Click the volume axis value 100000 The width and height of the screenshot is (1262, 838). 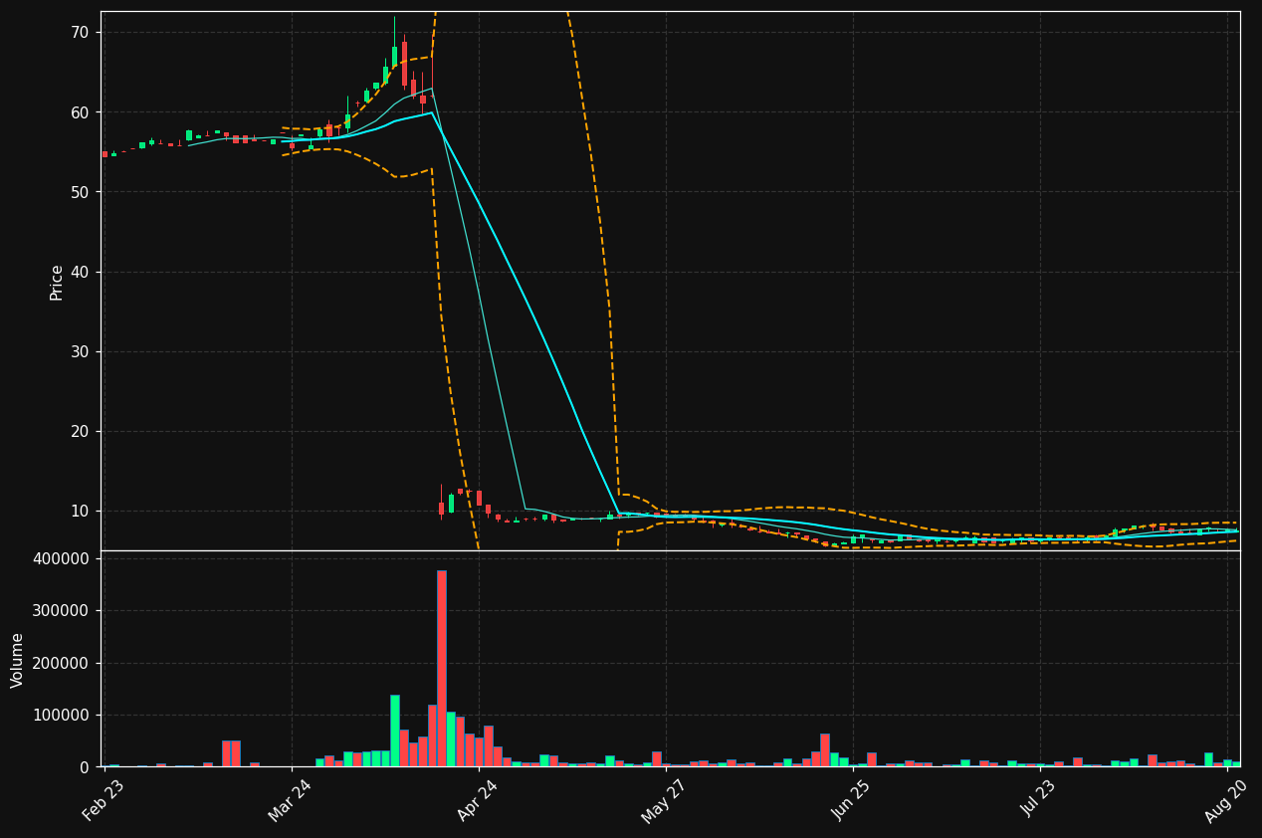click(61, 716)
